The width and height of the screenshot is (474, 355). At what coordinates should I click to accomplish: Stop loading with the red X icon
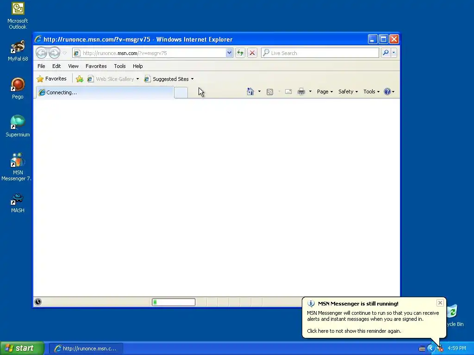click(252, 53)
